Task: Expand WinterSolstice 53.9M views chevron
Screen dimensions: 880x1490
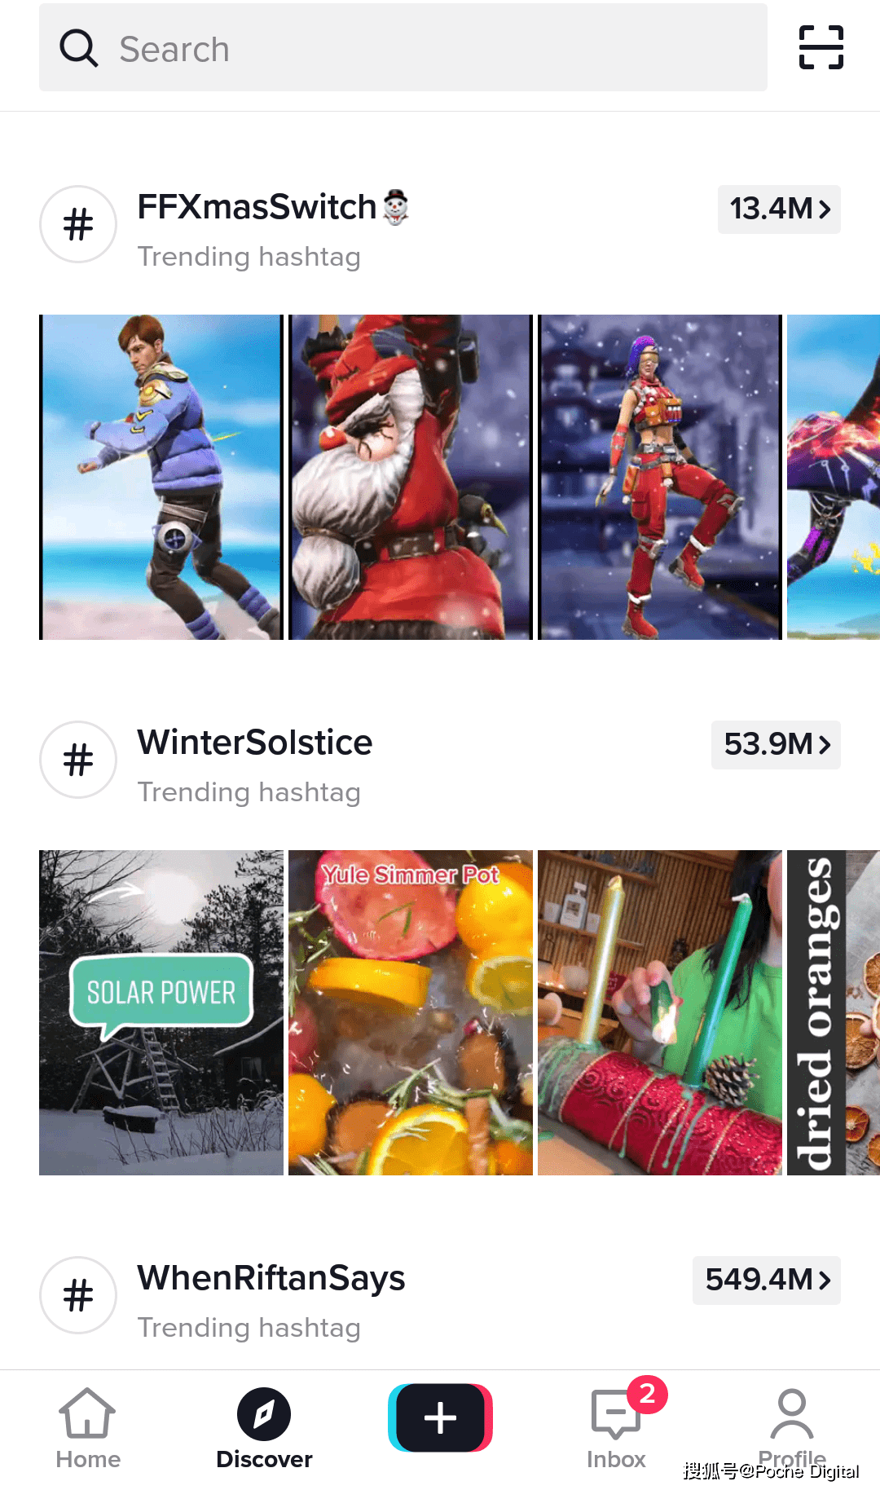Action: coord(776,745)
